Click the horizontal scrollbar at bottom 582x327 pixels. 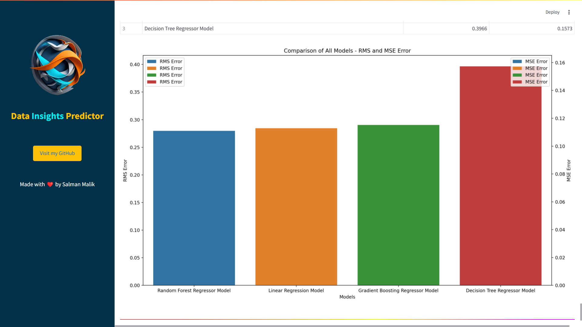342,326
